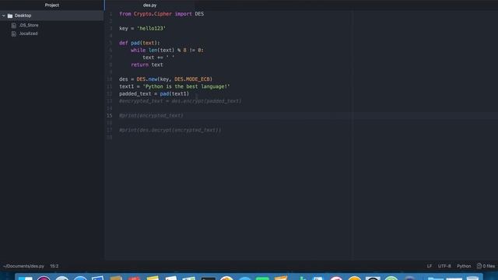Open the .localized file name
This screenshot has height=280, width=498.
coord(28,33)
